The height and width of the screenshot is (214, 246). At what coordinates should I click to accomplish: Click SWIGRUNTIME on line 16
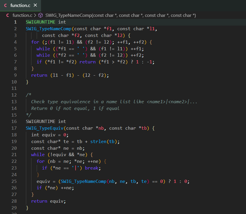[x=40, y=122]
